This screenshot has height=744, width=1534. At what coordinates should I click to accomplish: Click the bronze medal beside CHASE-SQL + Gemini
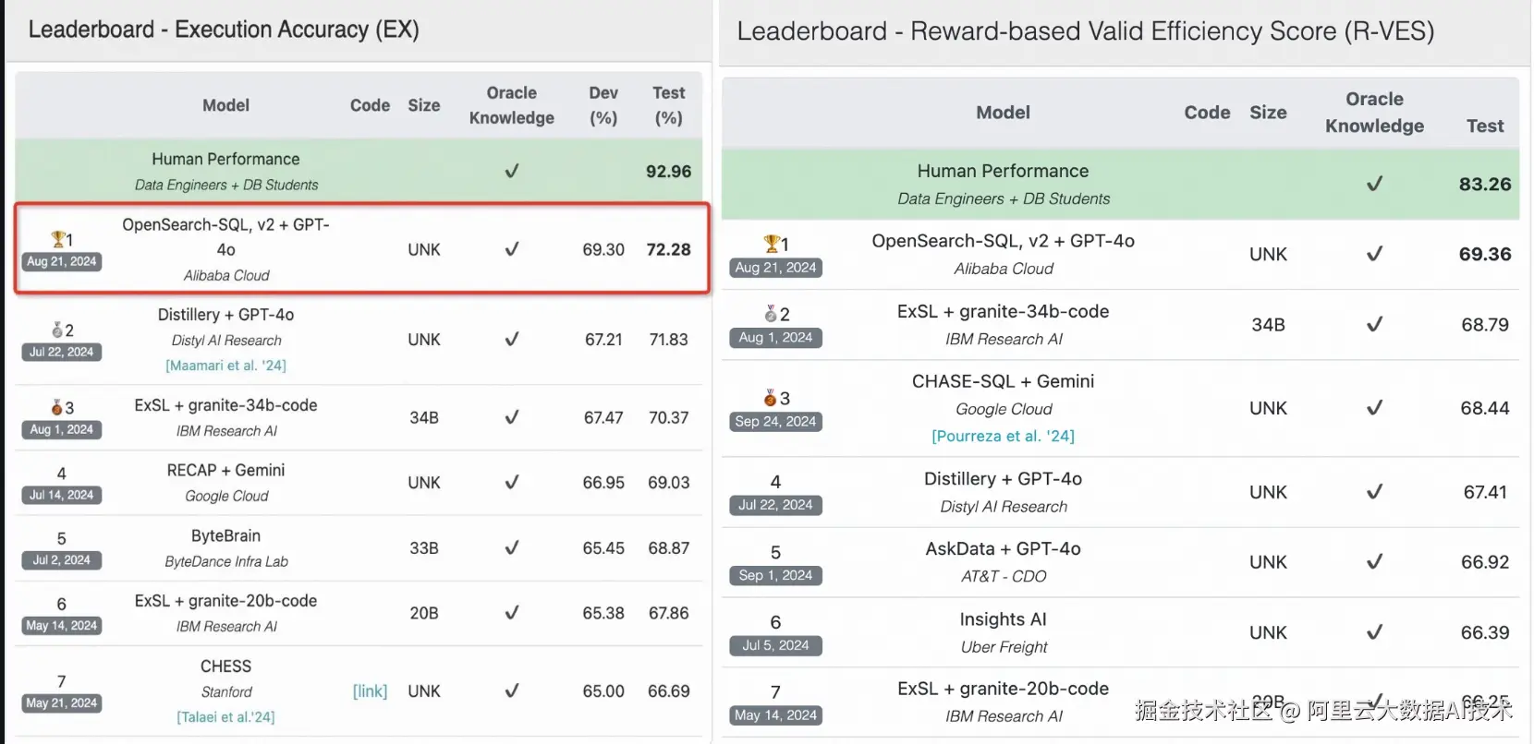[770, 398]
